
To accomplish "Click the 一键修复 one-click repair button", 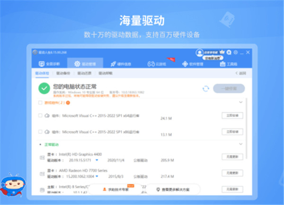I will point(229,89).
